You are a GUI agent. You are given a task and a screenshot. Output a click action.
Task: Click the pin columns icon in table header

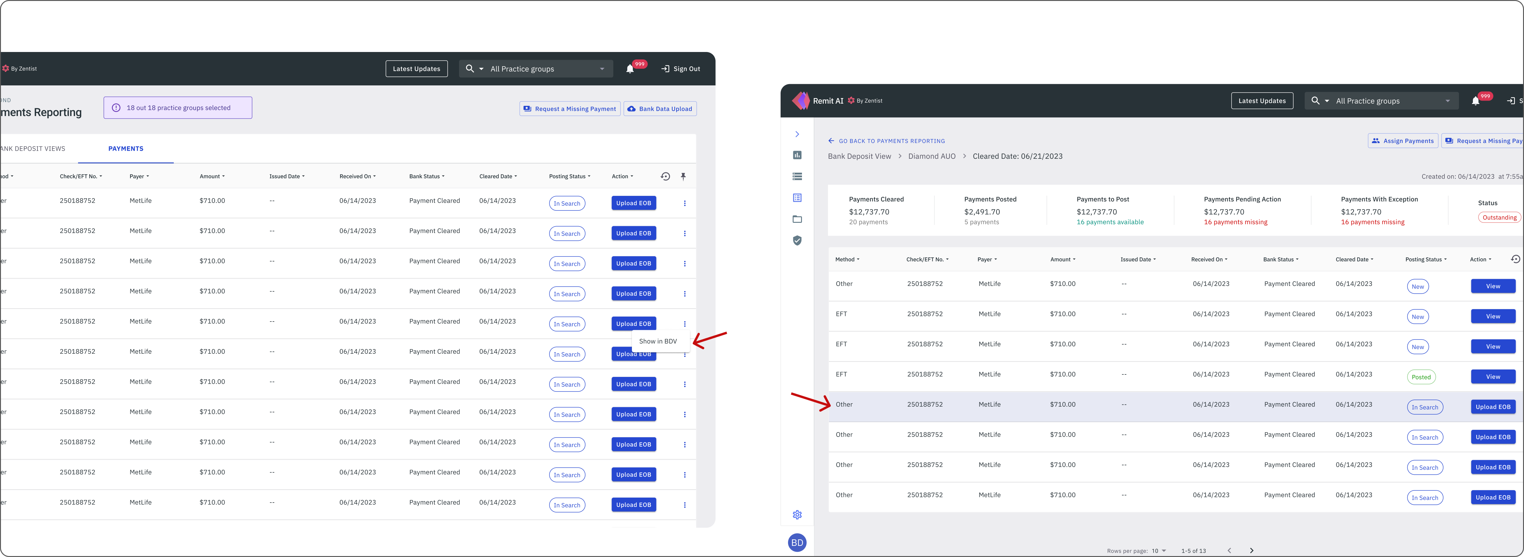point(683,176)
